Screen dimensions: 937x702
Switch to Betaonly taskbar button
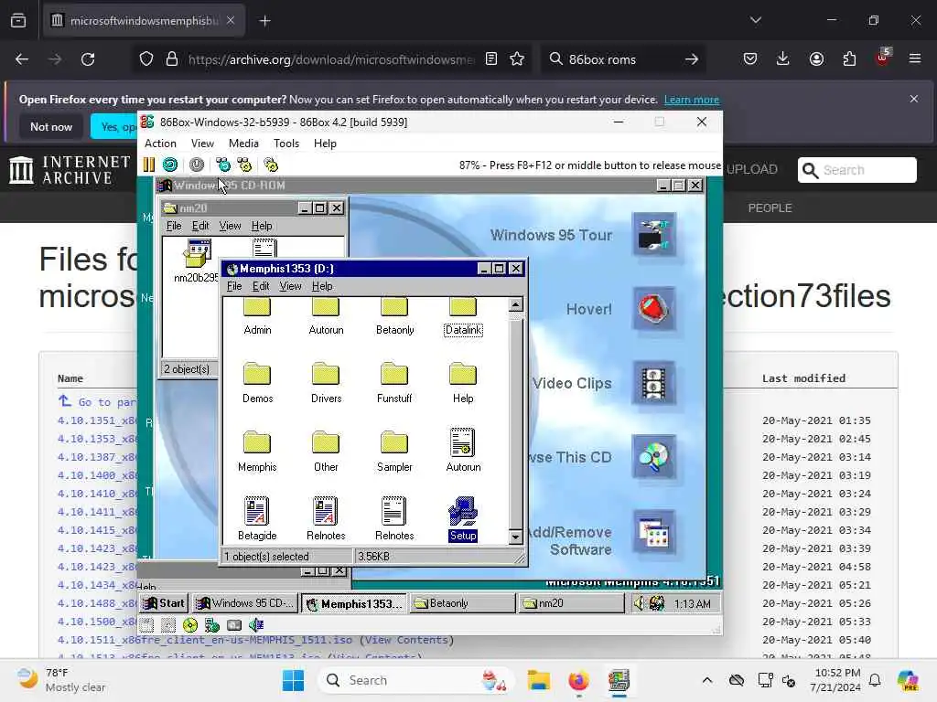(x=462, y=603)
